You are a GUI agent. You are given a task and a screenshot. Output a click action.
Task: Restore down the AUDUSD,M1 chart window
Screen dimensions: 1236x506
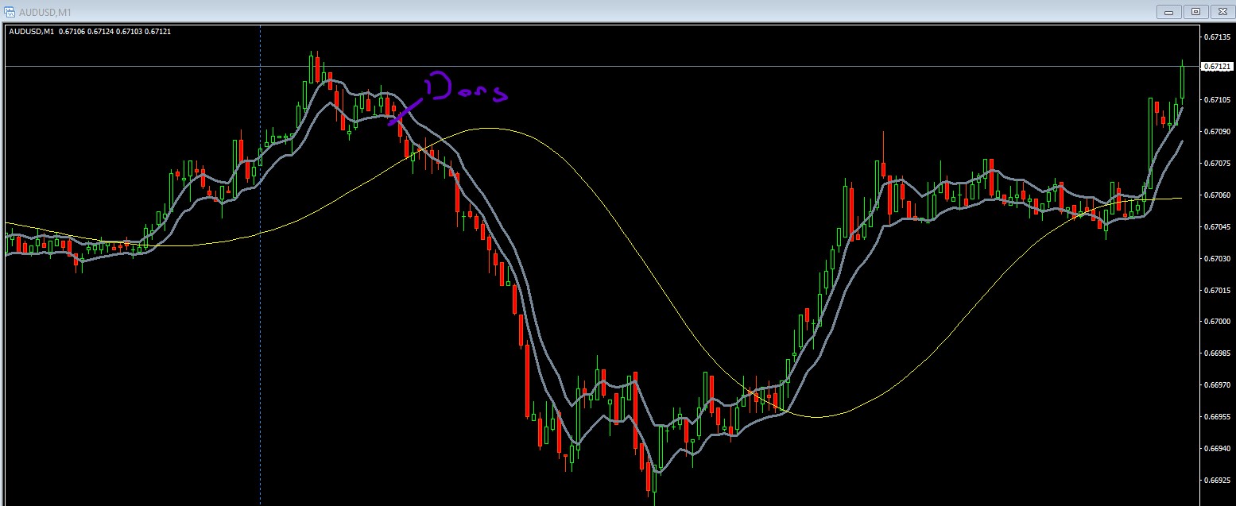pos(1195,11)
